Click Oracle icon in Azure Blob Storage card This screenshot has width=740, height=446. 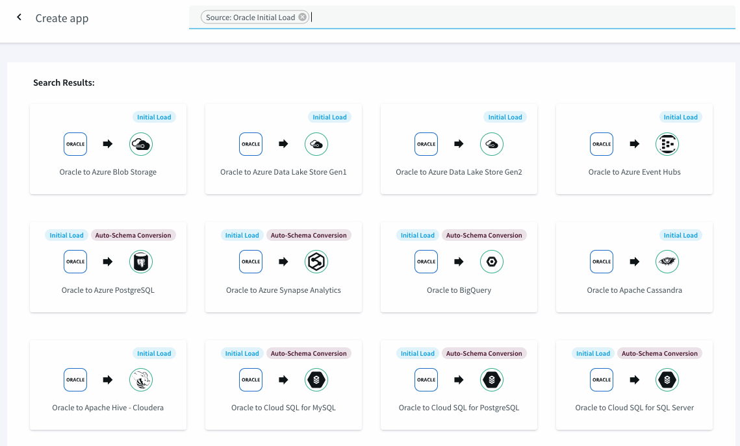75,143
